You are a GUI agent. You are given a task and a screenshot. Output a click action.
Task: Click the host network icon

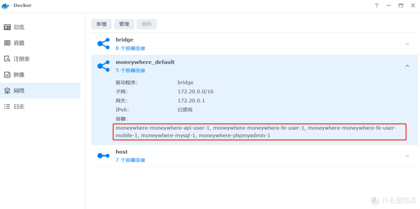pyautogui.click(x=103, y=155)
